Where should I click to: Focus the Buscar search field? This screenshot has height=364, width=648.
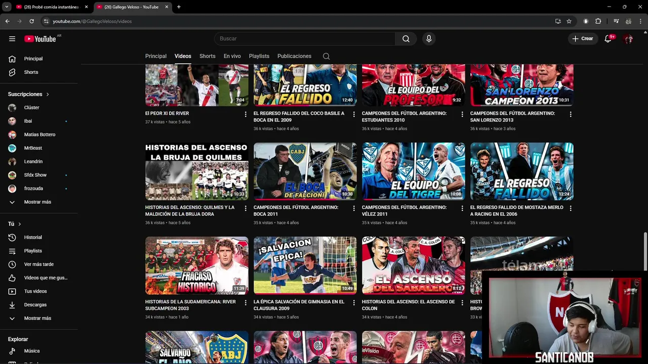pos(305,39)
